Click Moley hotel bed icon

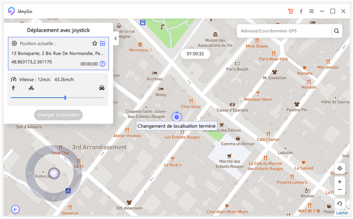point(161,89)
